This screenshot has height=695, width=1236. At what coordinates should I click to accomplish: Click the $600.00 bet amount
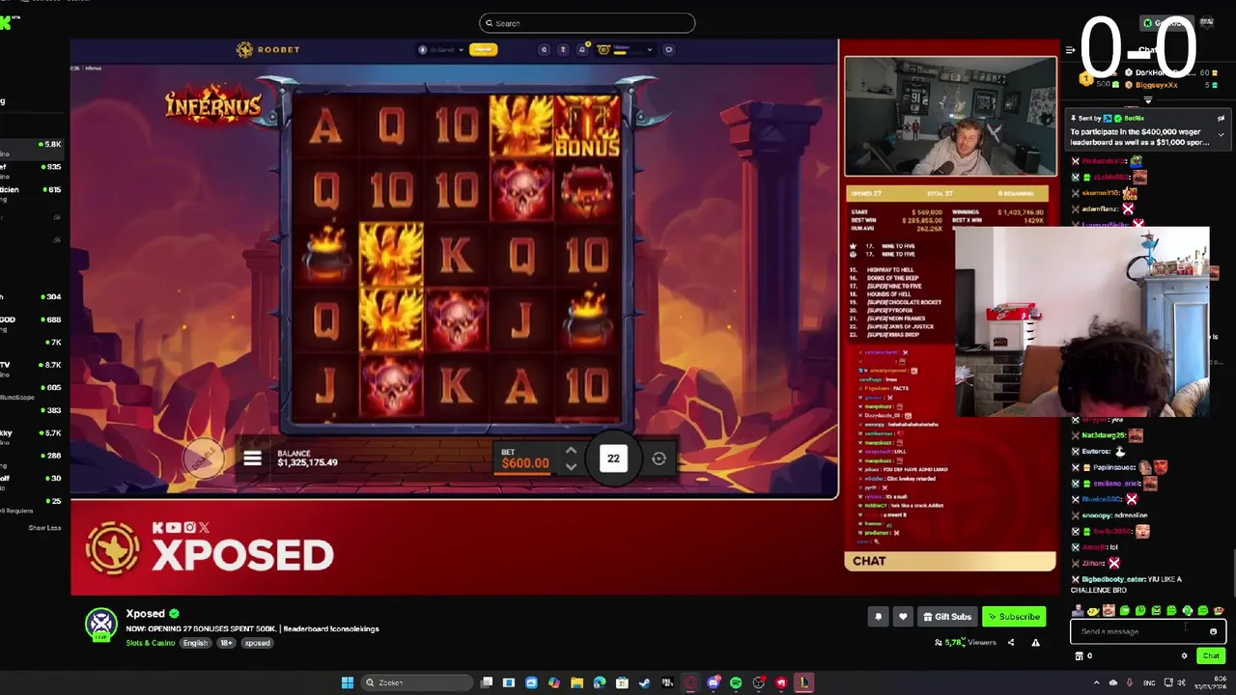(x=525, y=463)
